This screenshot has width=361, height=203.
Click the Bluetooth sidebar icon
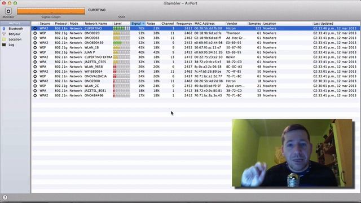(4, 29)
